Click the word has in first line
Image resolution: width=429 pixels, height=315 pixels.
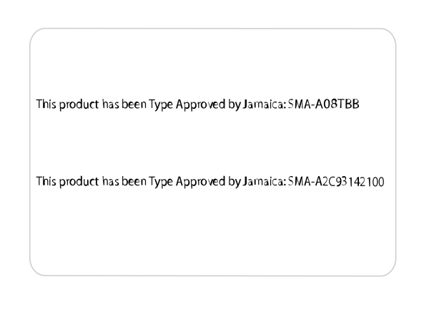111,104
